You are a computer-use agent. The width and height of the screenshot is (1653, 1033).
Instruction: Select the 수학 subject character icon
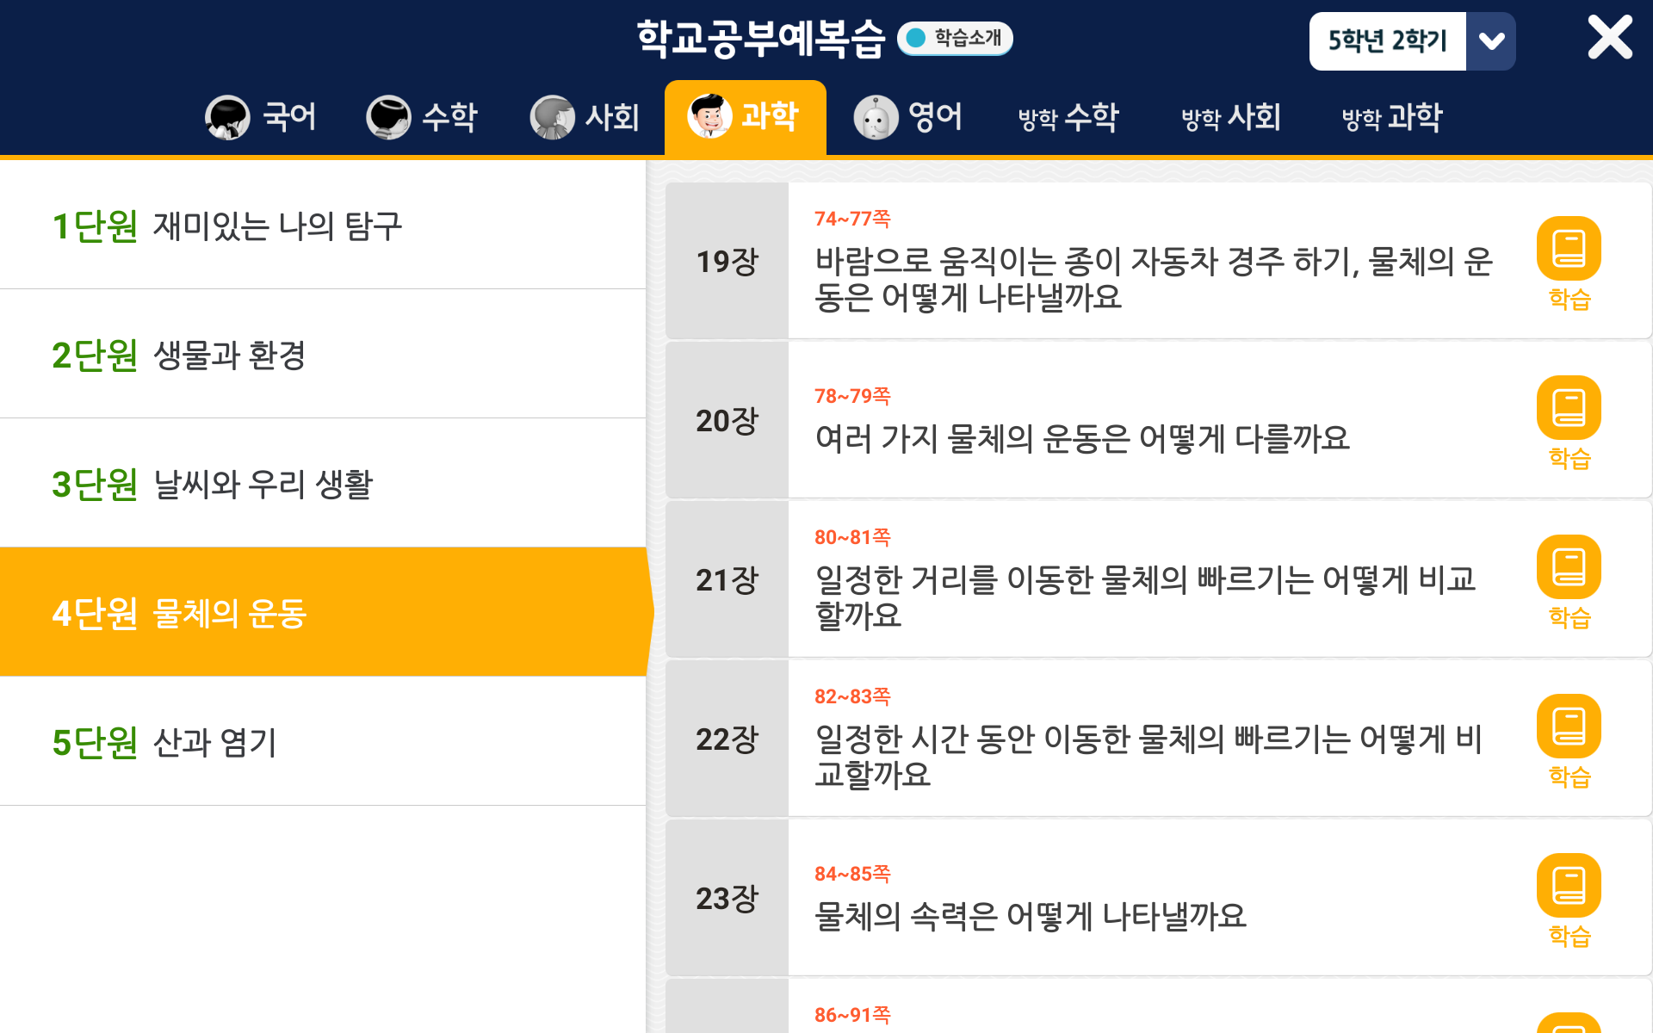click(x=388, y=117)
